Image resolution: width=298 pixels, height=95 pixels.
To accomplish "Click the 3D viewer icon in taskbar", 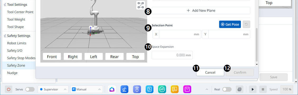I will click(240, 89).
